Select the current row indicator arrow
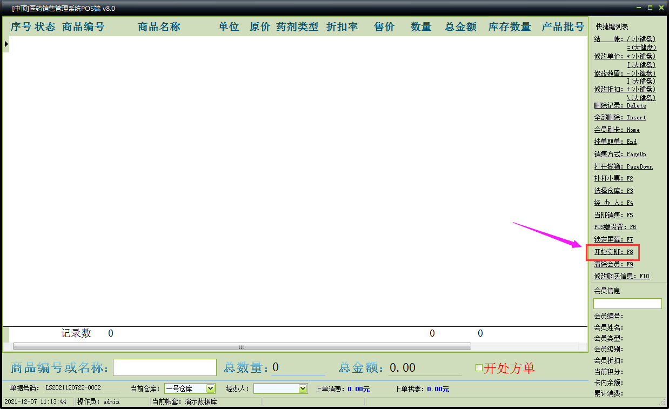Image resolution: width=669 pixels, height=409 pixels. (x=6, y=43)
